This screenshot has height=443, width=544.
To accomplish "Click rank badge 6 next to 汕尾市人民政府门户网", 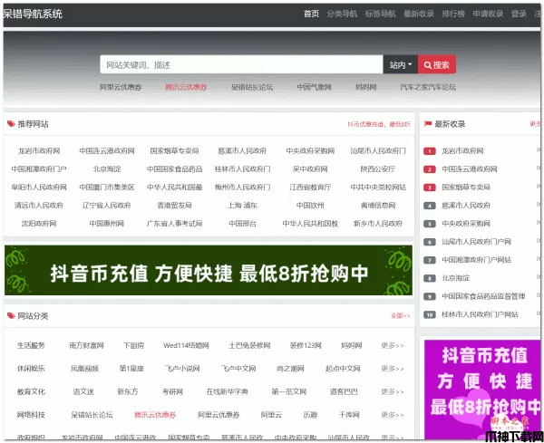I will (x=430, y=242).
